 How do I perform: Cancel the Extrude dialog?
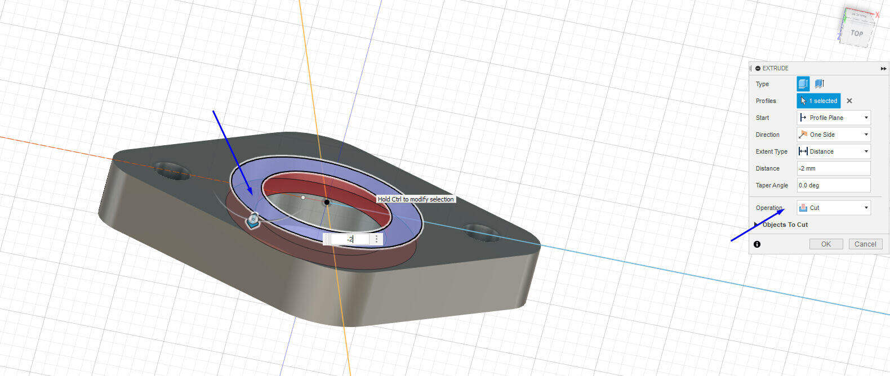865,244
